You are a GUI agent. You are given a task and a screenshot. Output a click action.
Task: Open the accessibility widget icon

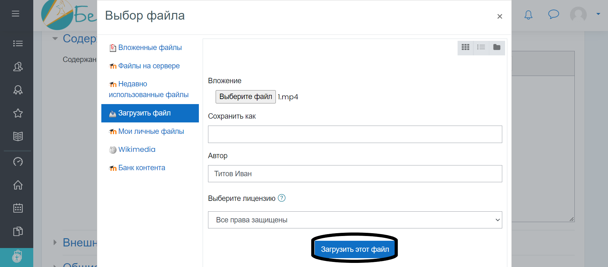click(x=17, y=257)
